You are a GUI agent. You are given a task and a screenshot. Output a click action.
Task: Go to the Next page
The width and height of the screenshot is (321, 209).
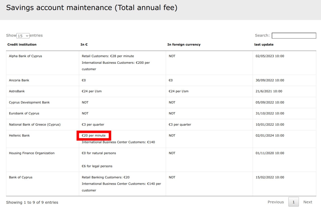coord(308,202)
